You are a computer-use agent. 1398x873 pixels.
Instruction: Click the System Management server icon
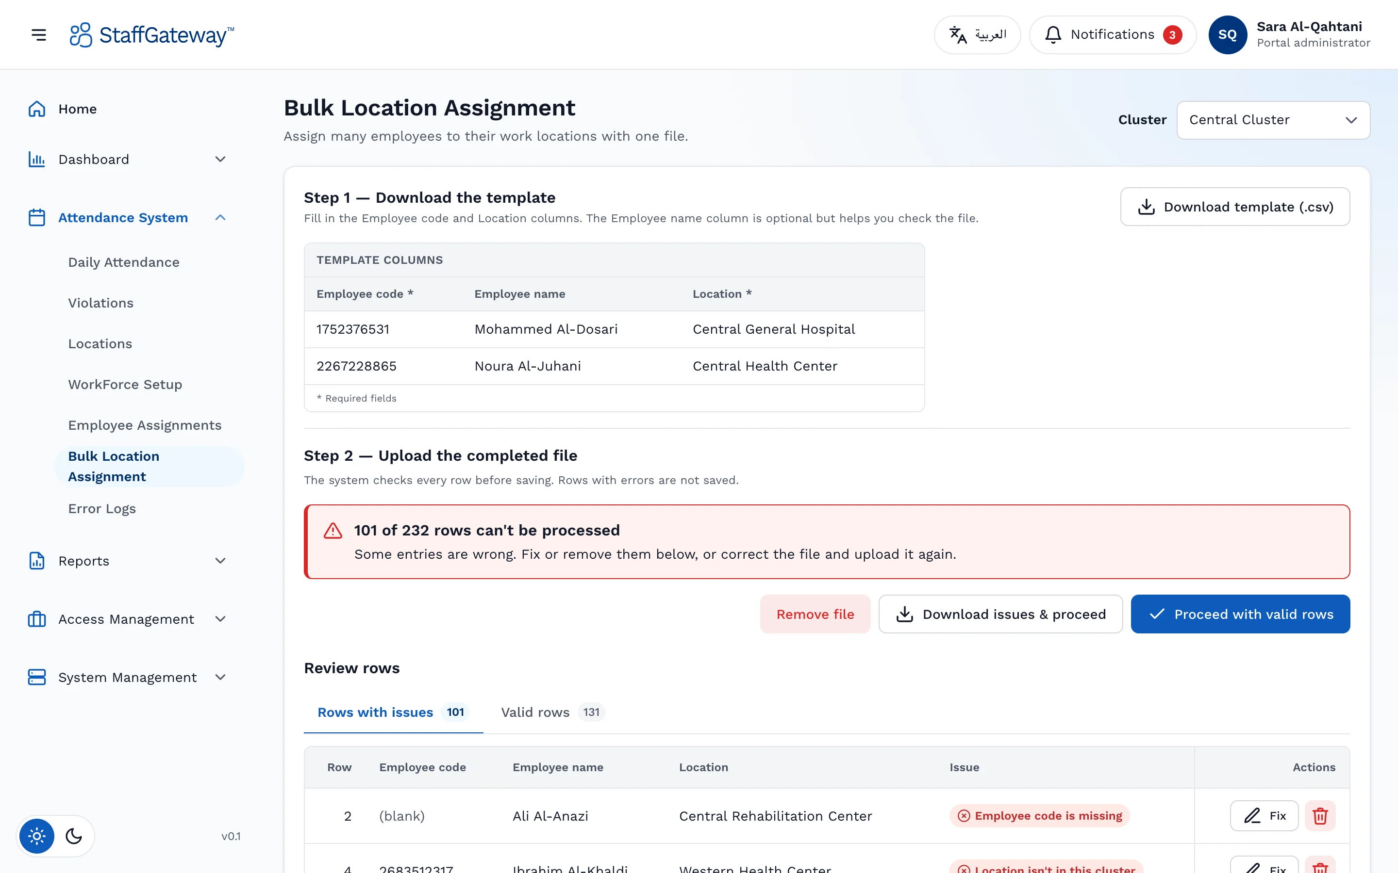[37, 677]
